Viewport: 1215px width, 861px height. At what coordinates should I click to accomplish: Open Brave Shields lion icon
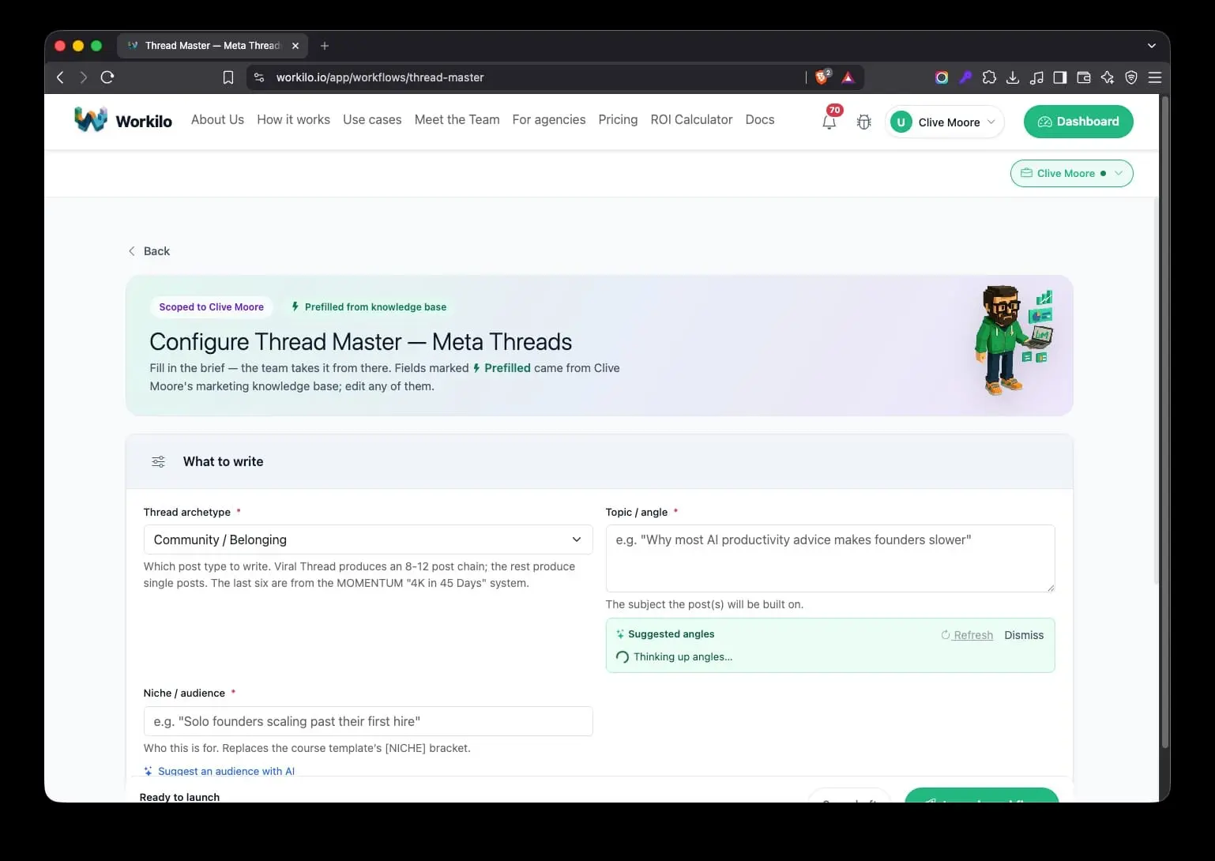(x=822, y=77)
